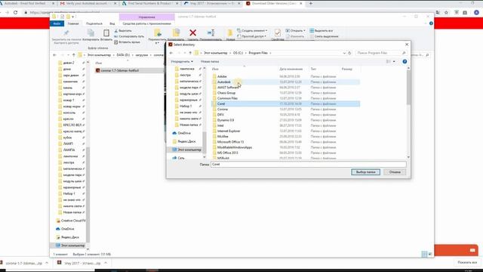Screen dimensions: 483x272
Task: Switch to the 'Вид' ribbon tab
Action: (x=112, y=23)
